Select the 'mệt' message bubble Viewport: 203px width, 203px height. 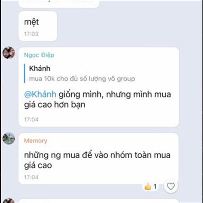coord(38,26)
